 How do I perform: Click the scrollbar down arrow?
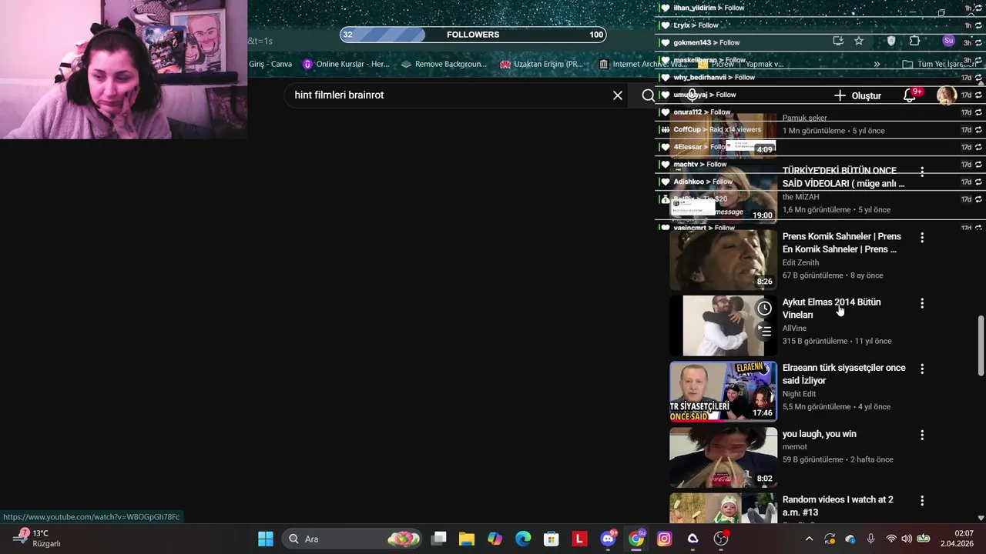[981, 518]
